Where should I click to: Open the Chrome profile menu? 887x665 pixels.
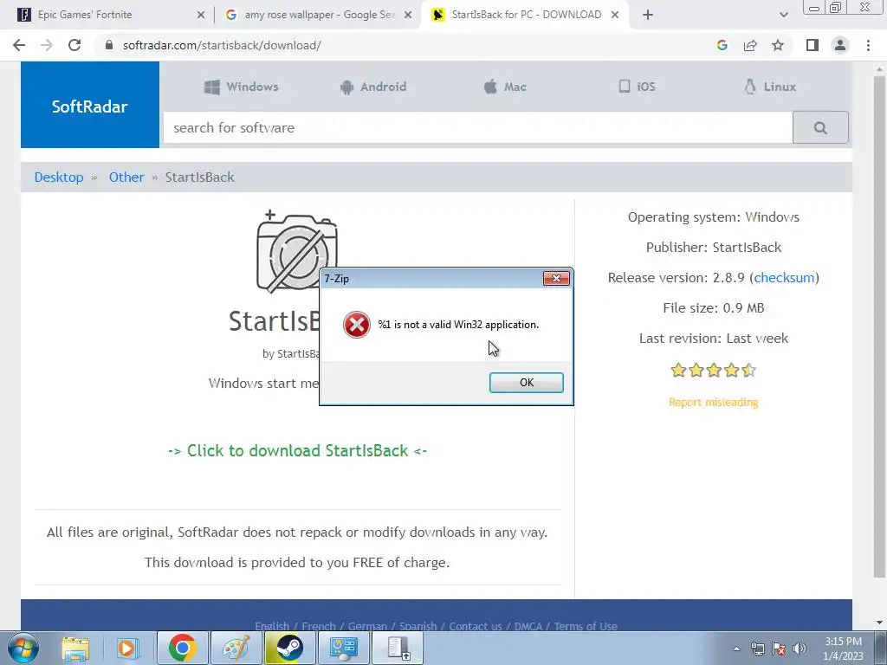[x=840, y=45]
